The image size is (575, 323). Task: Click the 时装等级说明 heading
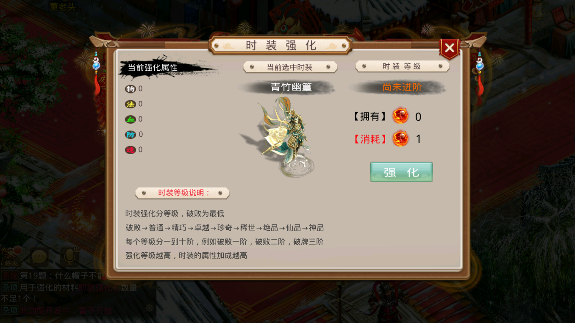pyautogui.click(x=182, y=193)
